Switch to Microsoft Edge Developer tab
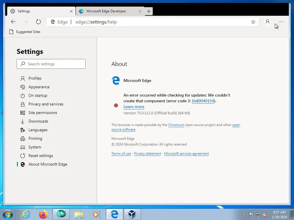 pos(110,11)
